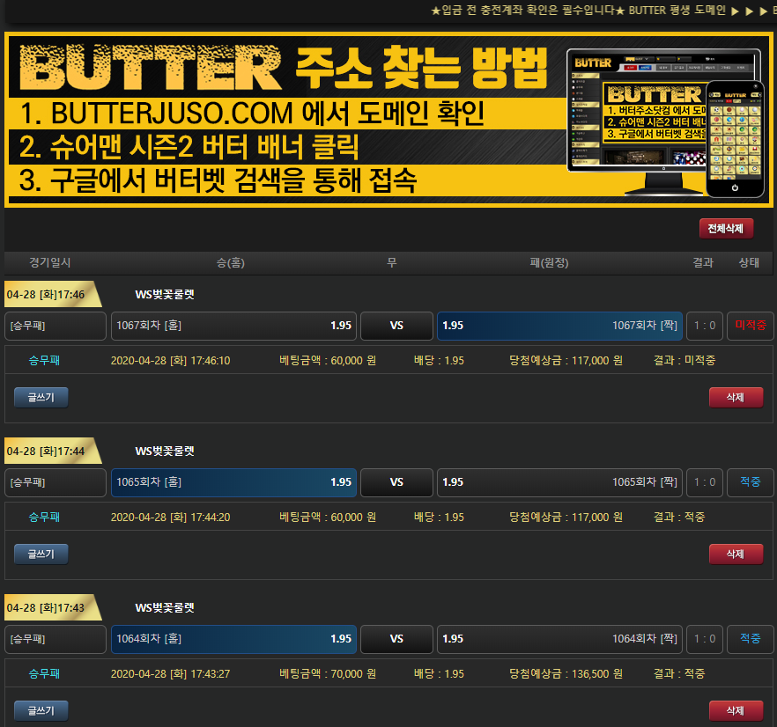Choose the highlighted 1064회차 [홀] odds box
Screen dimensions: 777x727
click(x=233, y=639)
